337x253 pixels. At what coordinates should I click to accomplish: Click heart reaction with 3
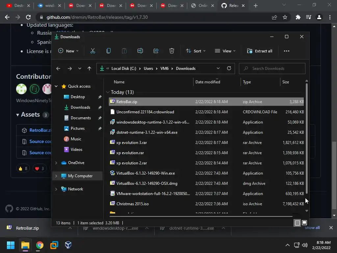39,168
